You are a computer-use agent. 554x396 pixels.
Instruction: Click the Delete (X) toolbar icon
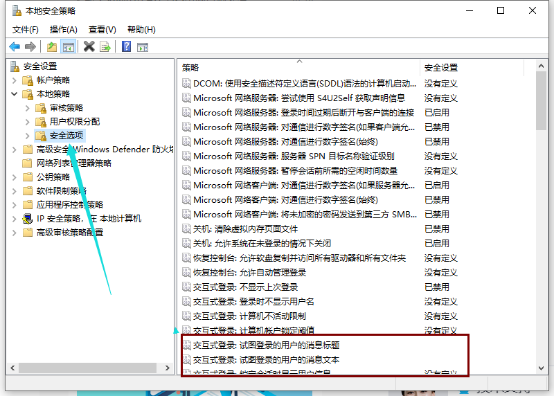click(x=89, y=46)
